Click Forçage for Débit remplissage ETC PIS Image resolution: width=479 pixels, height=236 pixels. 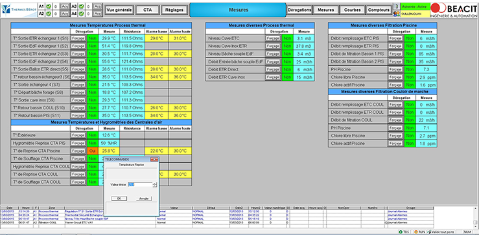click(x=395, y=38)
